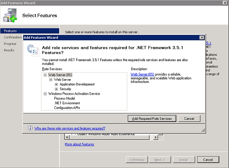Image resolution: width=229 pixels, height=168 pixels.
Task: Select Web Server (IIS) tree item
Action: (60, 75)
